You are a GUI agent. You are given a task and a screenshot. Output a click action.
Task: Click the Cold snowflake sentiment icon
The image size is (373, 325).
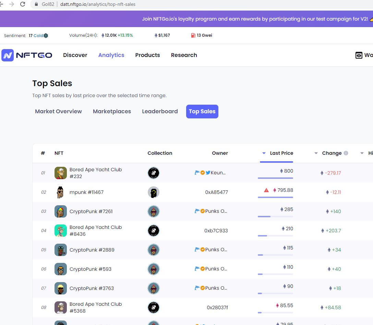(46, 35)
